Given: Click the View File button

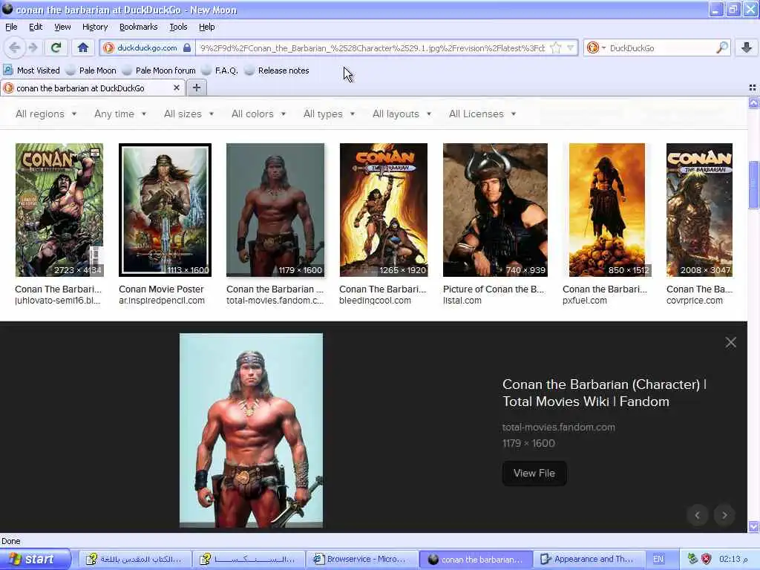Looking at the screenshot, I should (x=534, y=473).
